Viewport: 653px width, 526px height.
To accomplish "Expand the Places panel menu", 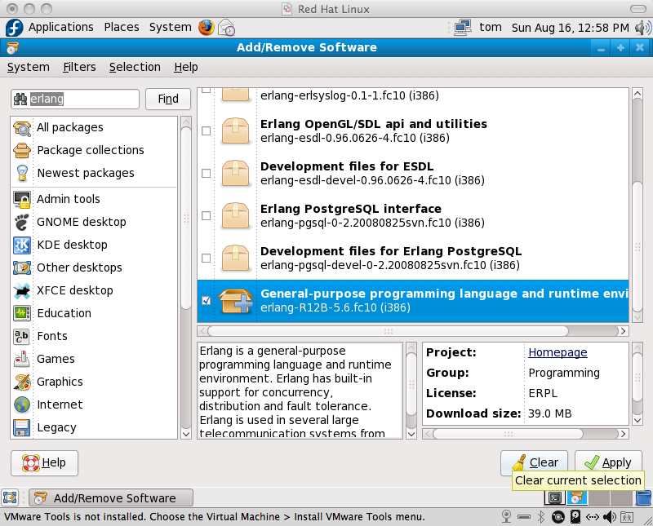I will pos(122,27).
